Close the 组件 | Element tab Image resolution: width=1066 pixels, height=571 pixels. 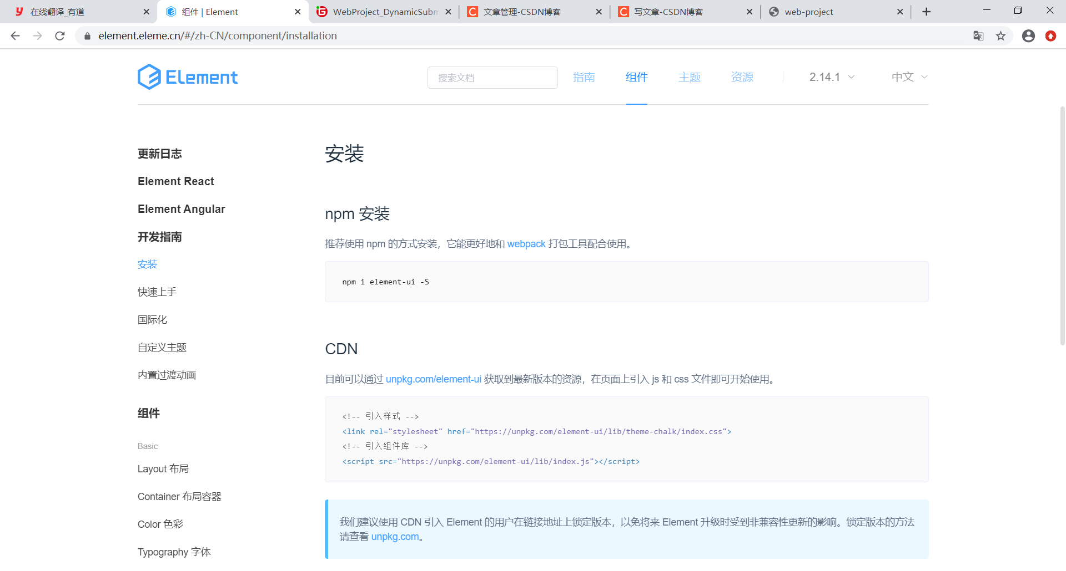click(x=298, y=12)
